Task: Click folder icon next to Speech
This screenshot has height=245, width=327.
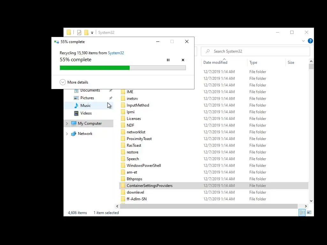Action: click(123, 159)
